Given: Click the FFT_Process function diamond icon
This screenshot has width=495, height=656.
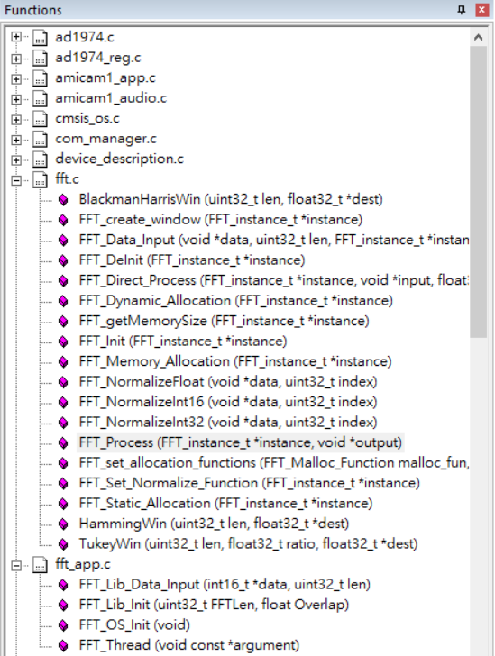Looking at the screenshot, I should [x=63, y=443].
